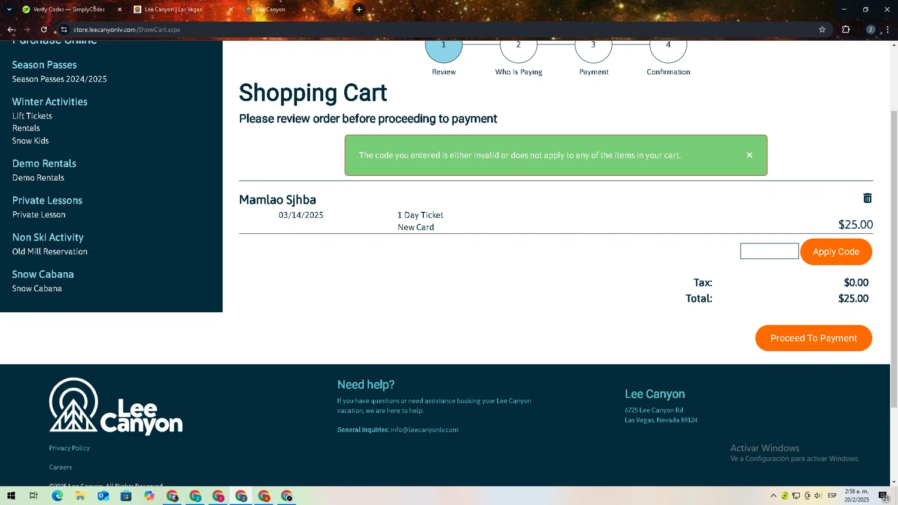Open the Careers footer link
The width and height of the screenshot is (898, 505).
(60, 467)
